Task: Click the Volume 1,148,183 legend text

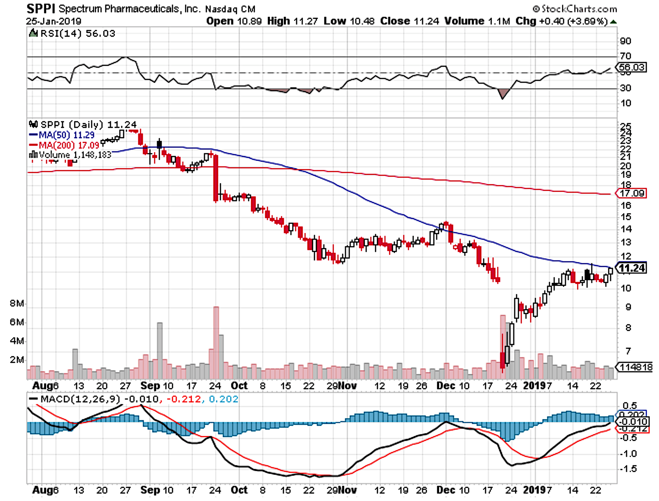Action: (x=75, y=155)
